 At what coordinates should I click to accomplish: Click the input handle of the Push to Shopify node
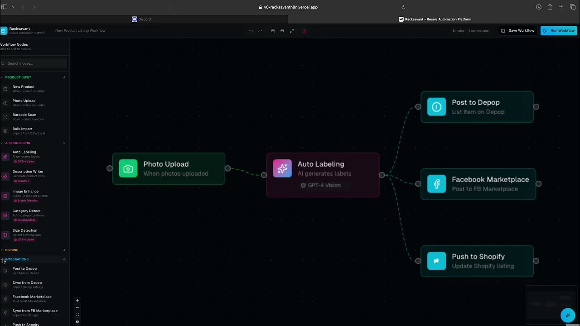(418, 260)
